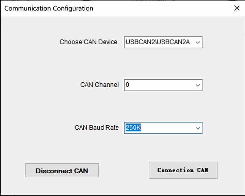Click the Choose CAN Device label

(x=88, y=42)
